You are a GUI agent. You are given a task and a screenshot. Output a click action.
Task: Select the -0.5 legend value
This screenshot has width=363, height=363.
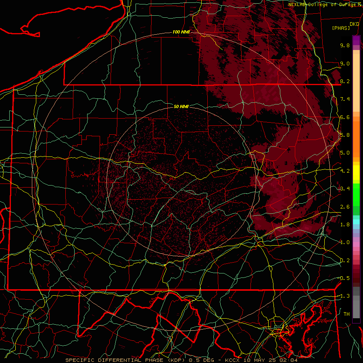[x=344, y=278]
